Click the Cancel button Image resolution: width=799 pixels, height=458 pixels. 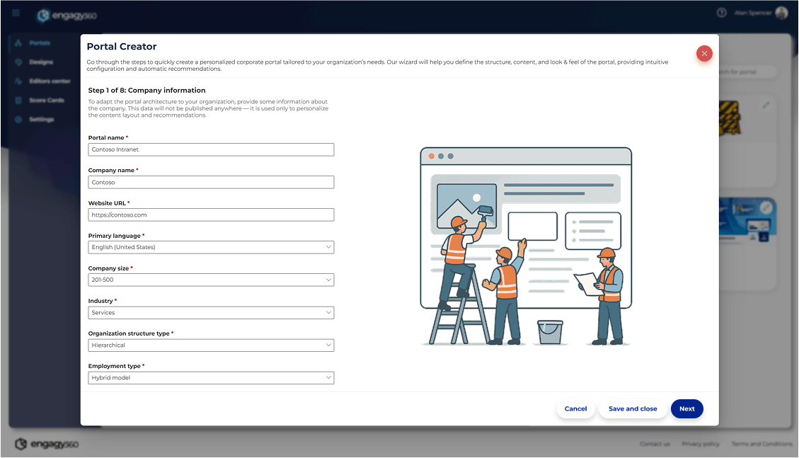coord(575,408)
